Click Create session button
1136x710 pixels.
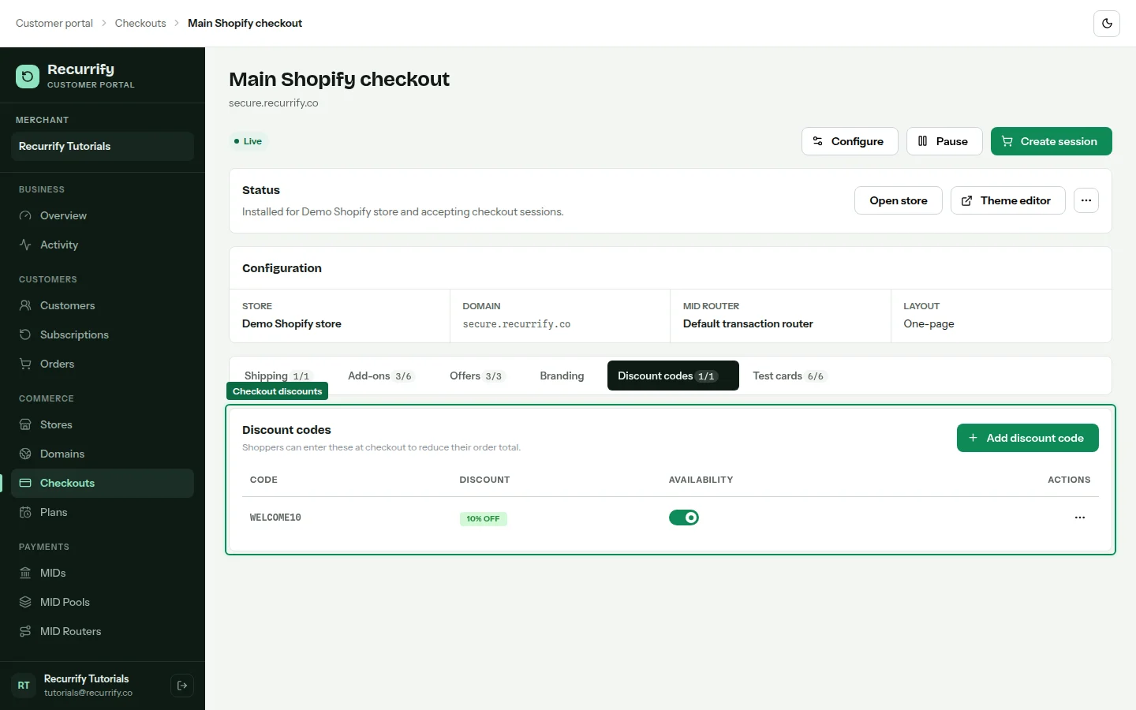tap(1052, 141)
